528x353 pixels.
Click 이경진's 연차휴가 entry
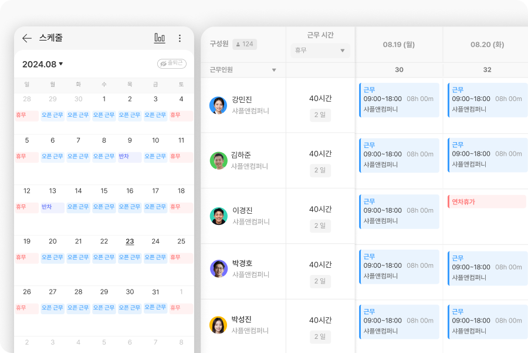point(486,201)
